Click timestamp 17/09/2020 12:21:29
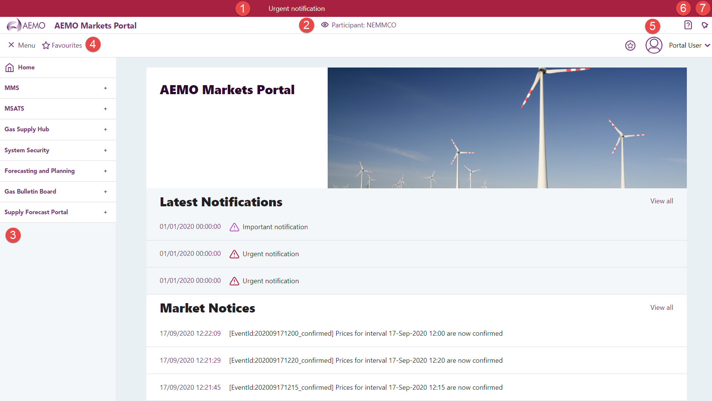This screenshot has width=712, height=401. tap(190, 360)
